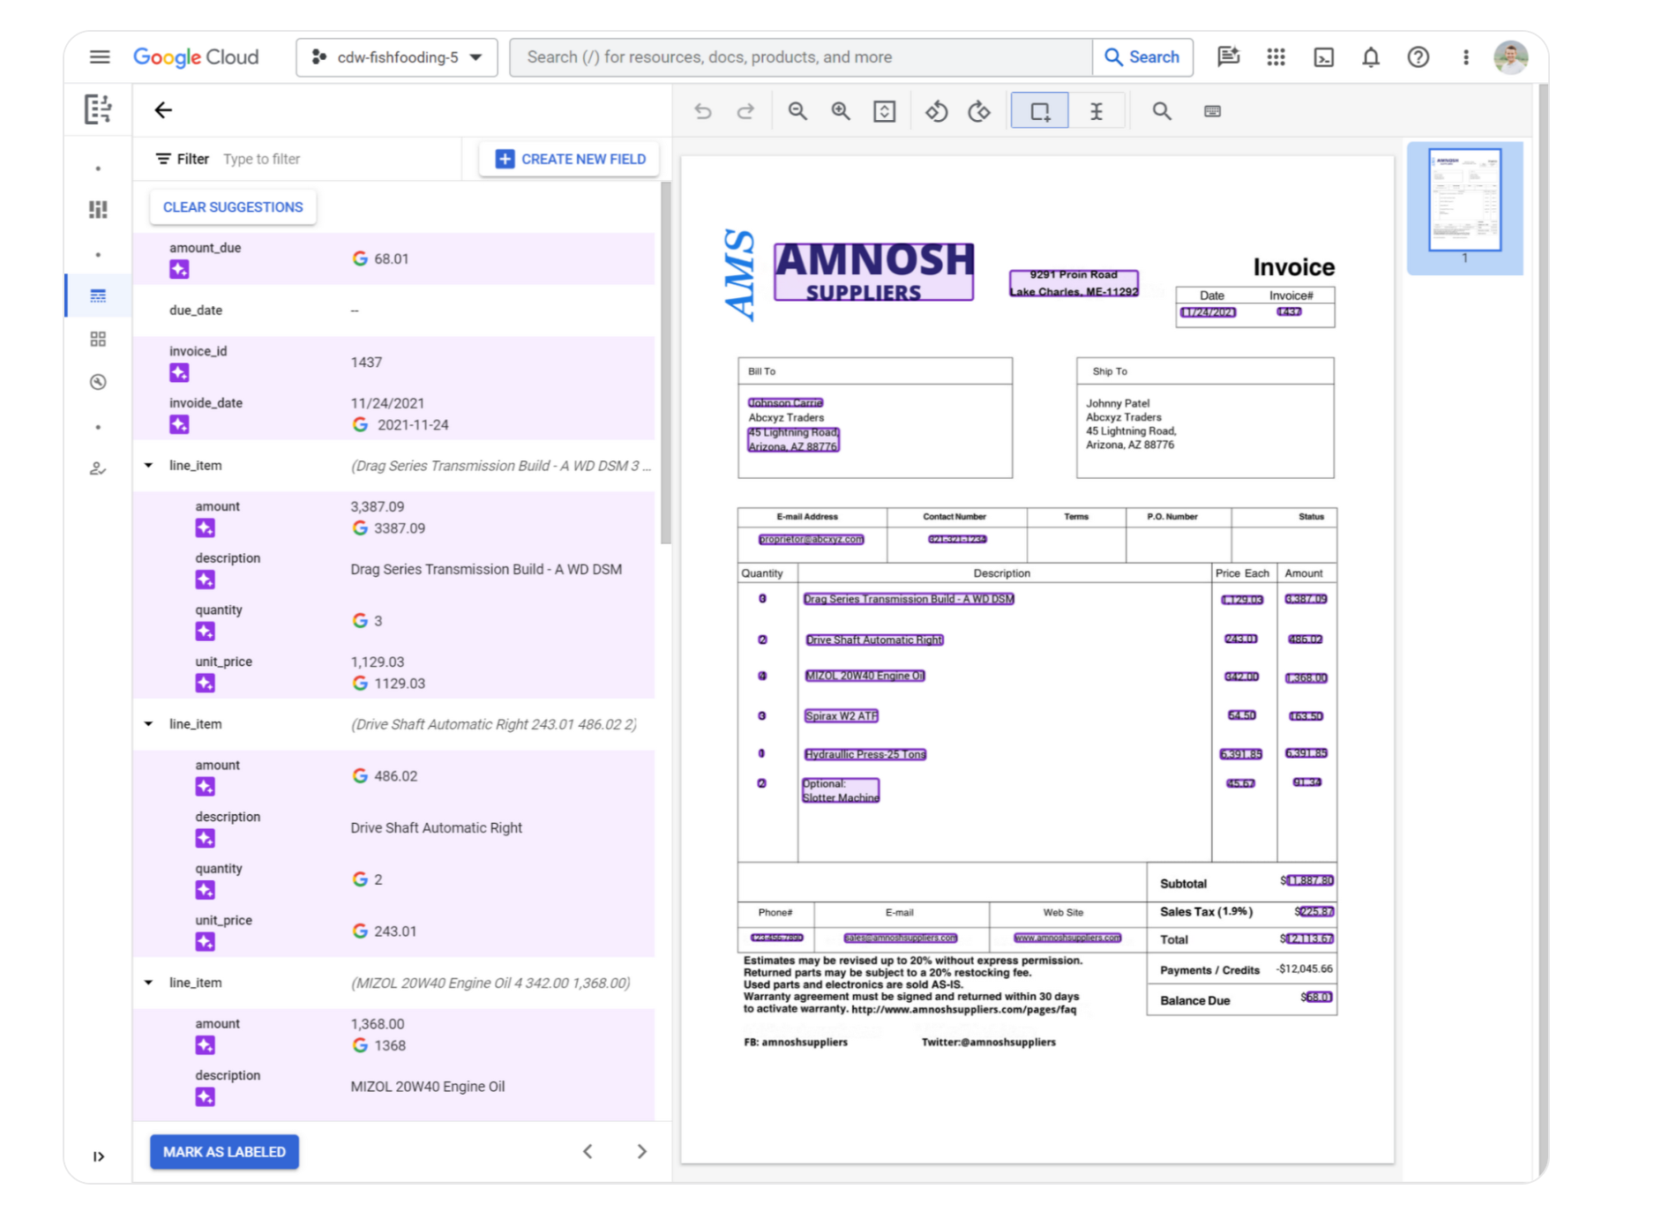The width and height of the screenshot is (1662, 1219).
Task: Open the dashboard icon in left sidebar
Action: pos(98,209)
